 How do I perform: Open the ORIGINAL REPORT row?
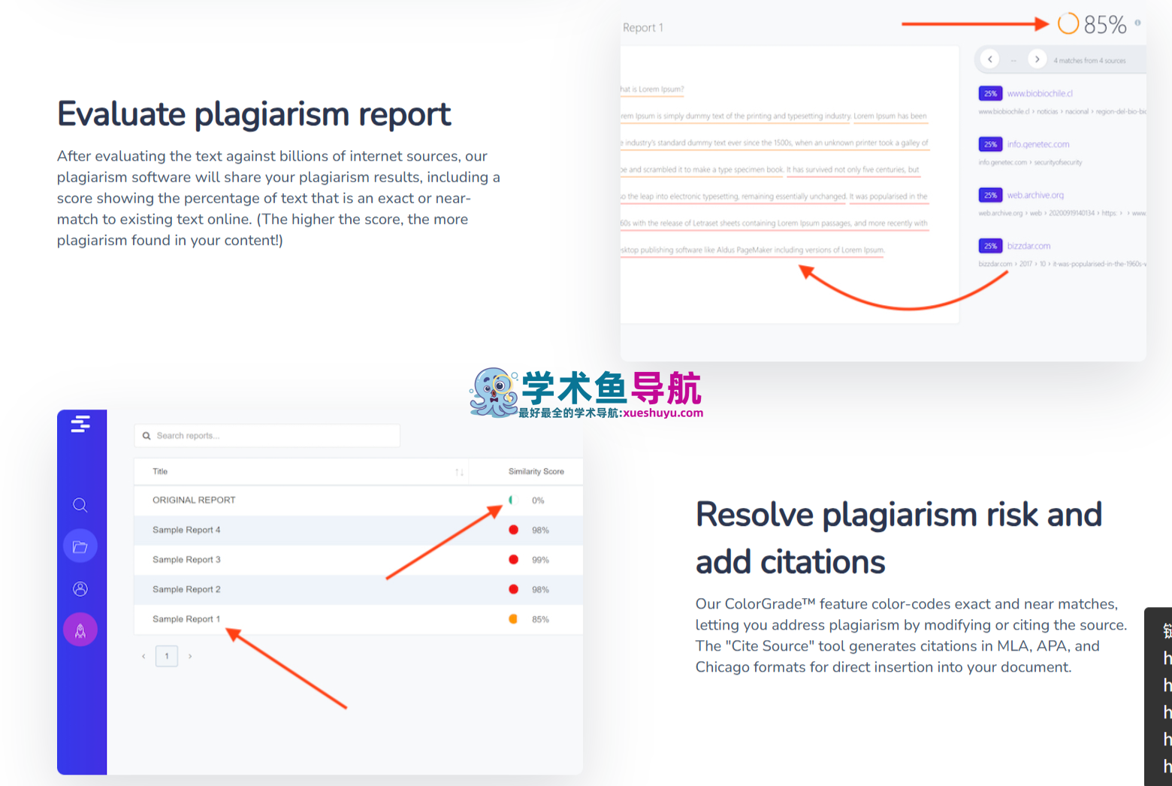tap(194, 500)
